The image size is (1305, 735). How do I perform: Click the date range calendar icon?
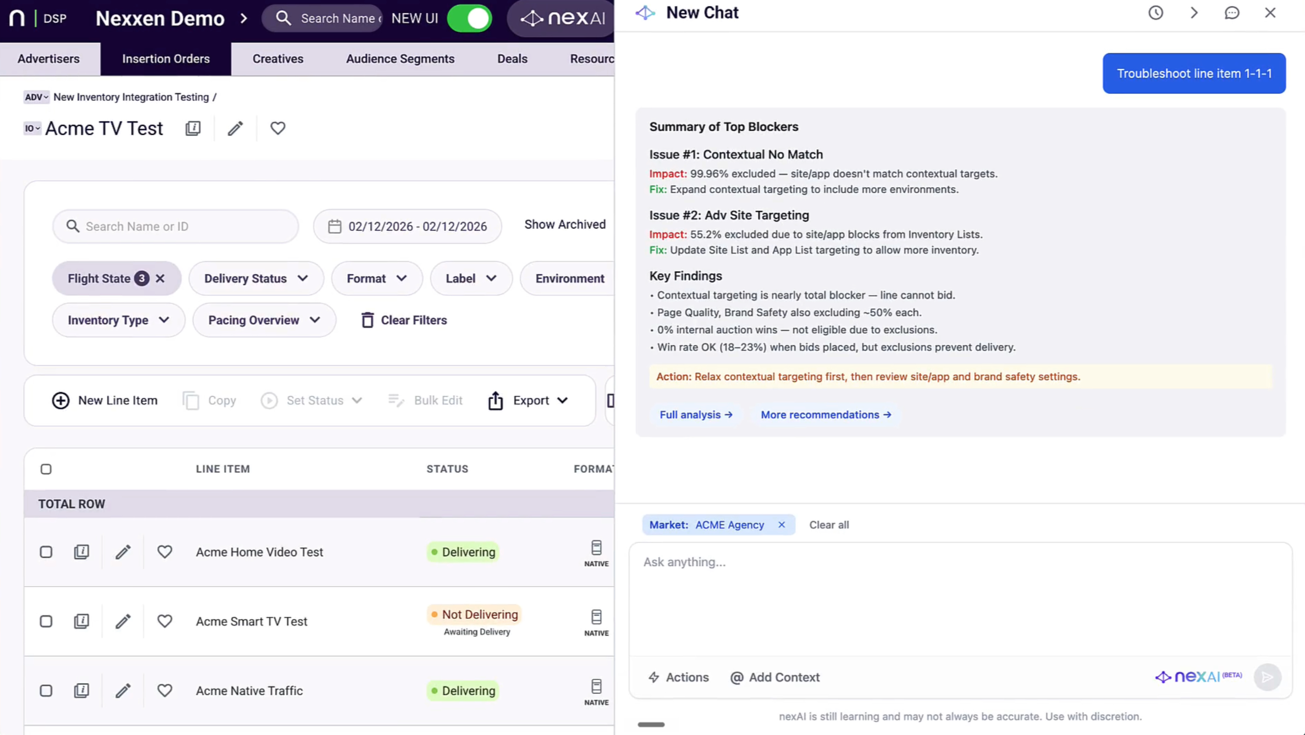(x=334, y=226)
